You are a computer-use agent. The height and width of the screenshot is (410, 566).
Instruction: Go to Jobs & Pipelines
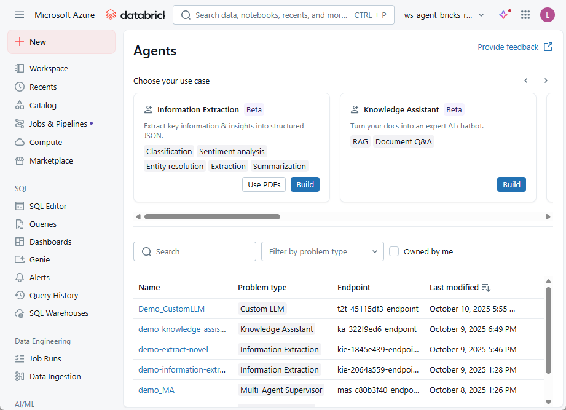58,124
